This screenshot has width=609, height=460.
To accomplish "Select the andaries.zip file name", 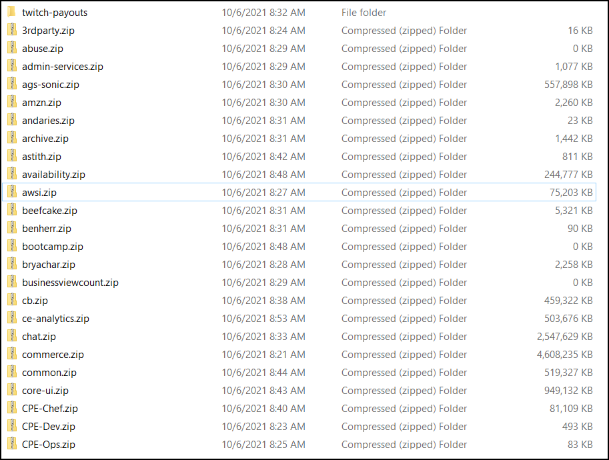I will click(x=48, y=121).
